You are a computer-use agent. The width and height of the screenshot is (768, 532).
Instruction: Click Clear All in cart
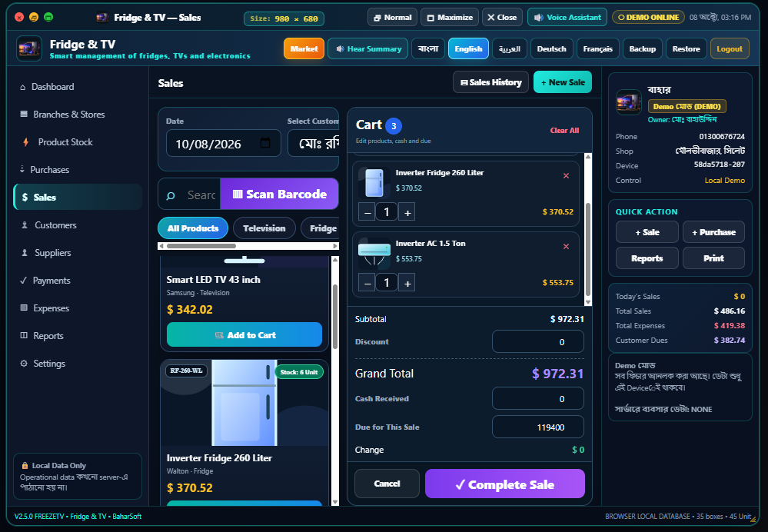pos(564,130)
